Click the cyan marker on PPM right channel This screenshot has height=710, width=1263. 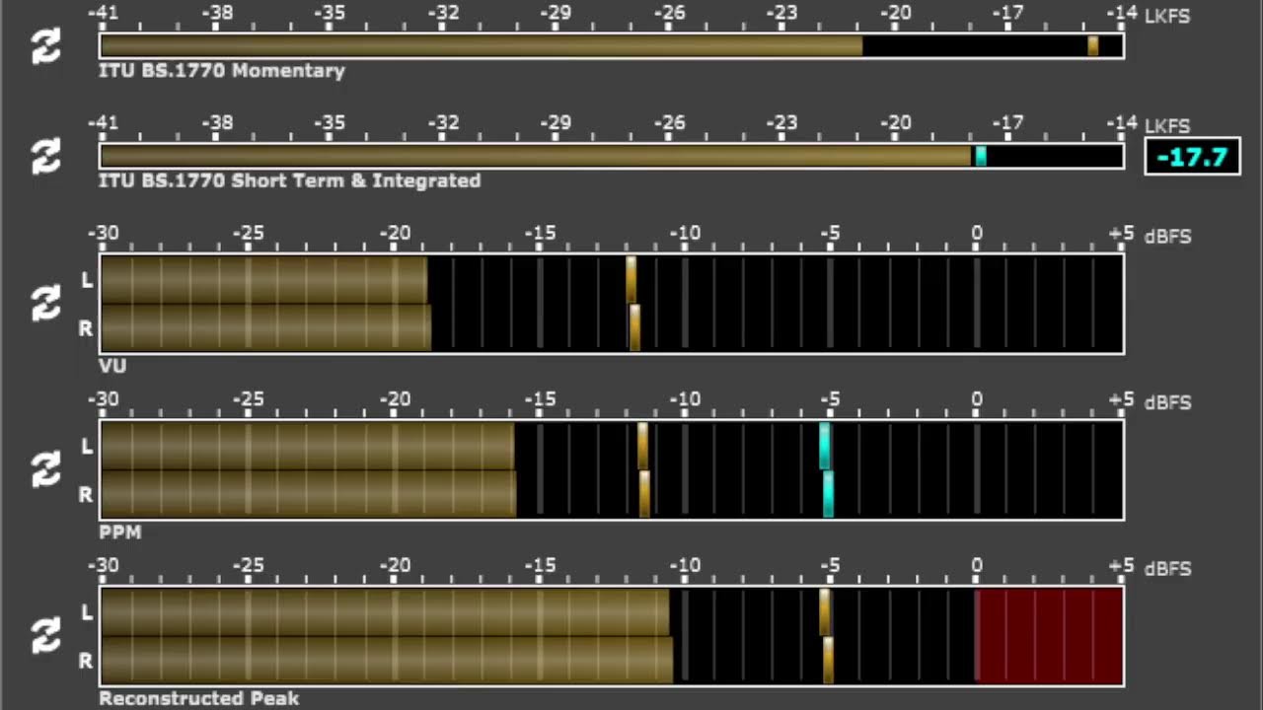(828, 494)
